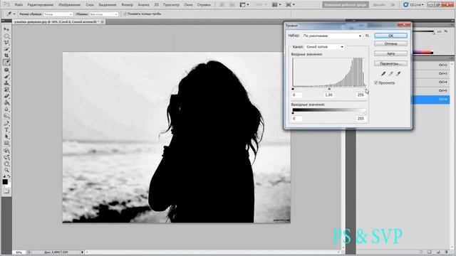Open the Arrange Documents dropdown
The image size is (456, 256).
(276, 5)
